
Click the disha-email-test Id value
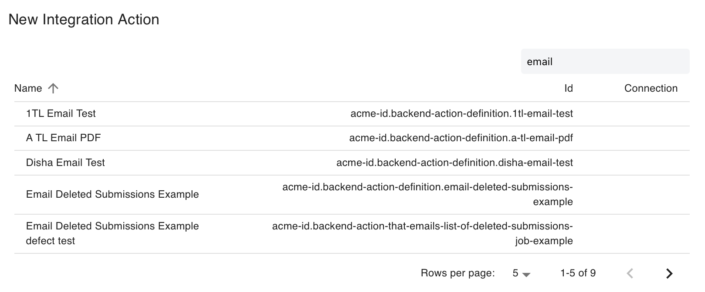454,163
